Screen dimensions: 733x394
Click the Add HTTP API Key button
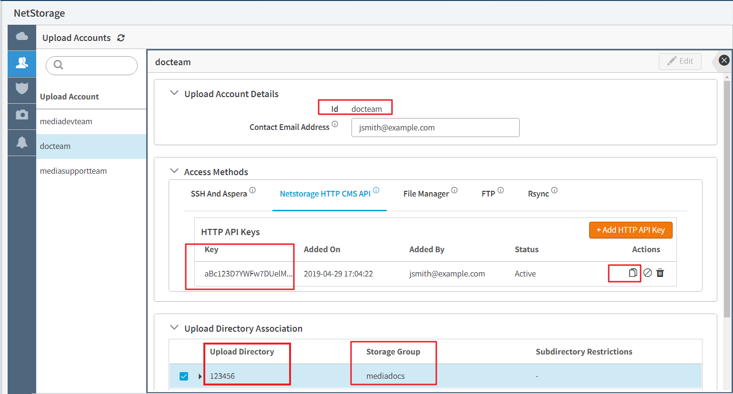[x=630, y=230]
